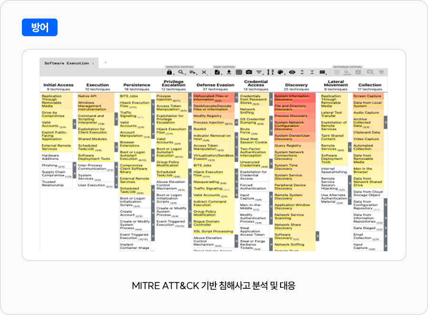Select the Drive-by Compromise technique

tap(57, 114)
